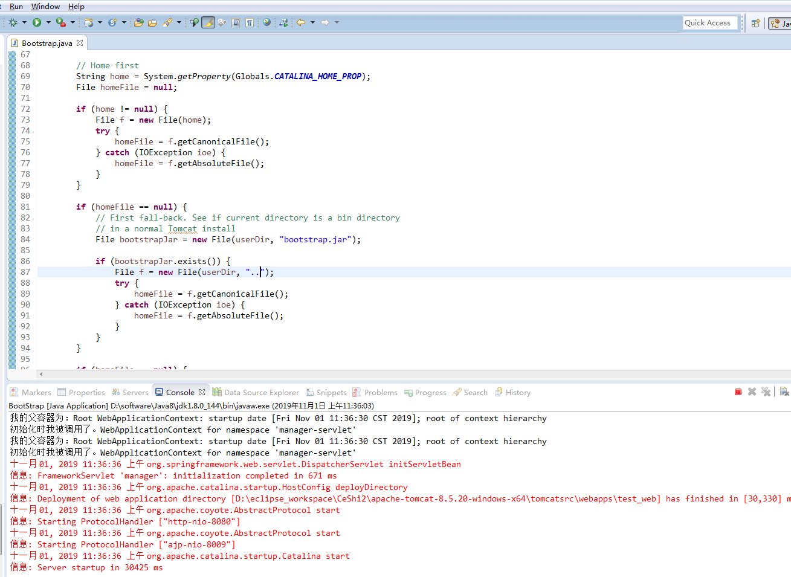
Task: Click the Next Annotation icon
Action: [x=283, y=22]
